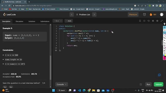Answer No to seen in interview

coord(11,87)
